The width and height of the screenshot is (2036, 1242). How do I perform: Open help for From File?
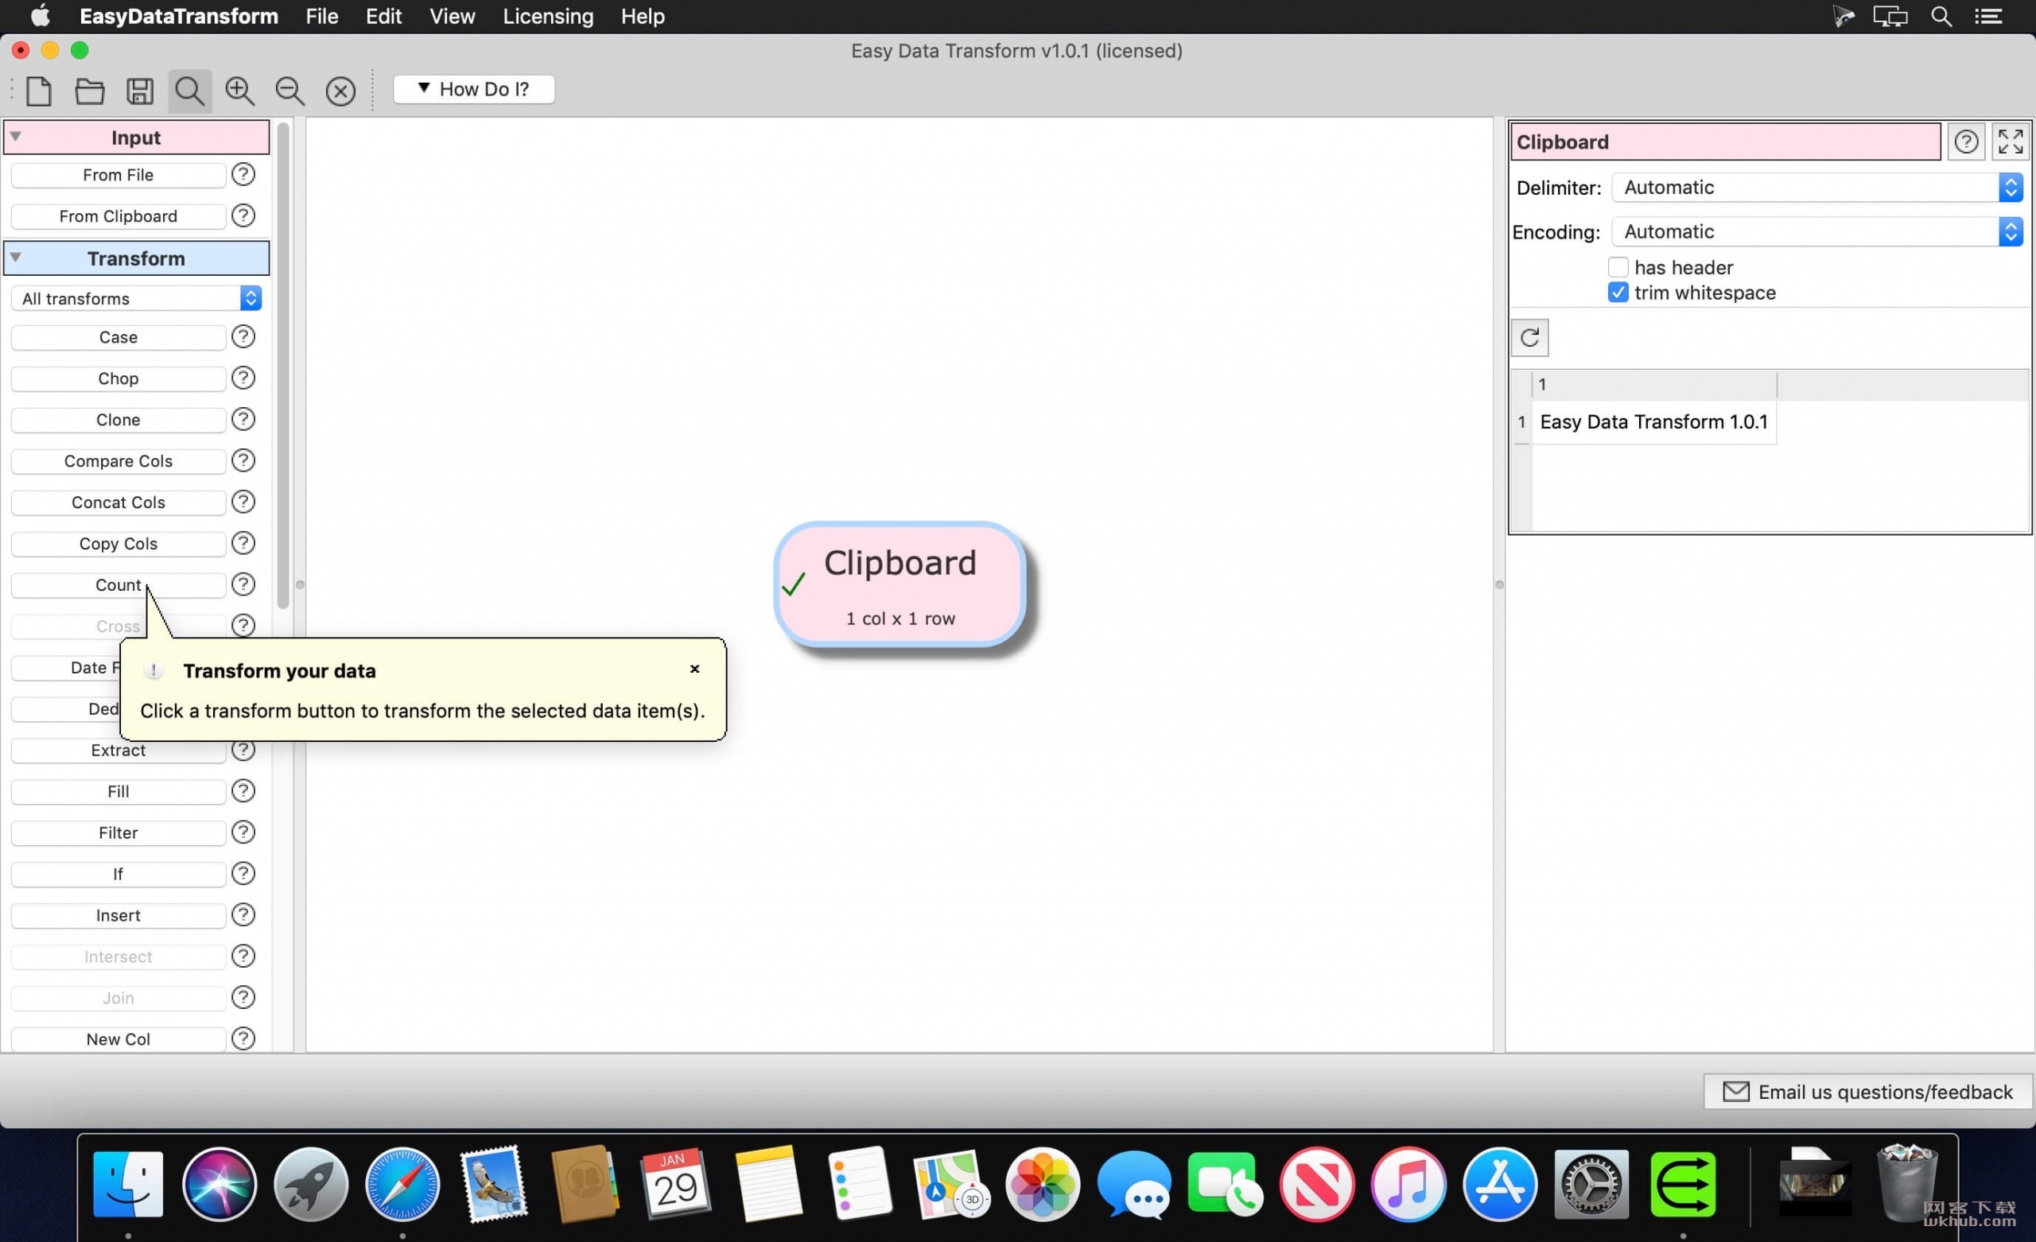tap(243, 174)
